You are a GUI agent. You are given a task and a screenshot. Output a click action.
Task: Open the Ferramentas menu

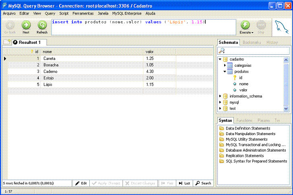pyautogui.click(x=83, y=13)
